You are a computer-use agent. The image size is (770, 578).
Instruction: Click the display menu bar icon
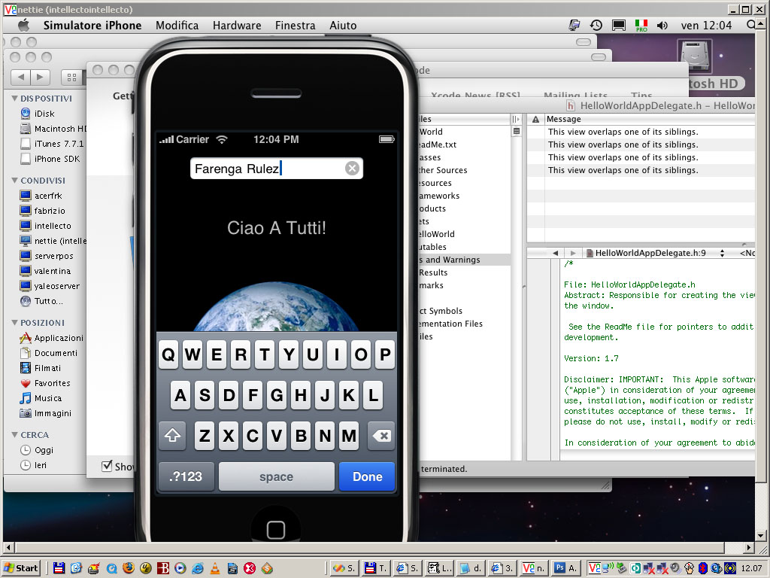619,25
